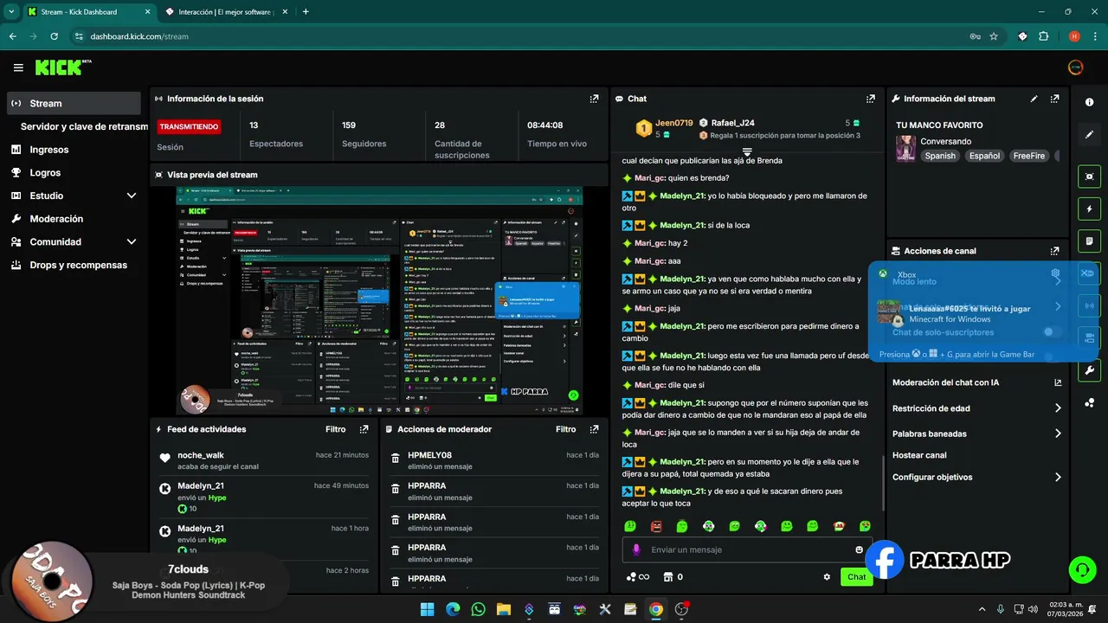Select Stream in the sidebar
This screenshot has height=623, width=1108.
tap(74, 103)
